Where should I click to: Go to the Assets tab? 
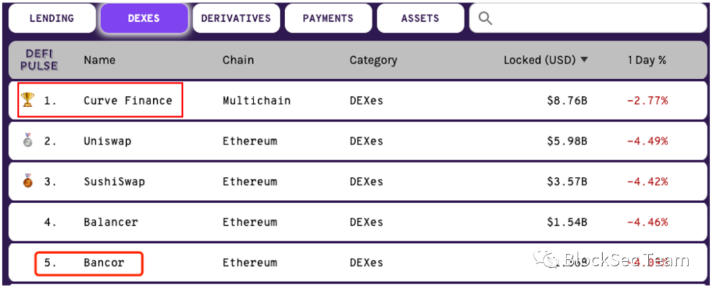(420, 18)
